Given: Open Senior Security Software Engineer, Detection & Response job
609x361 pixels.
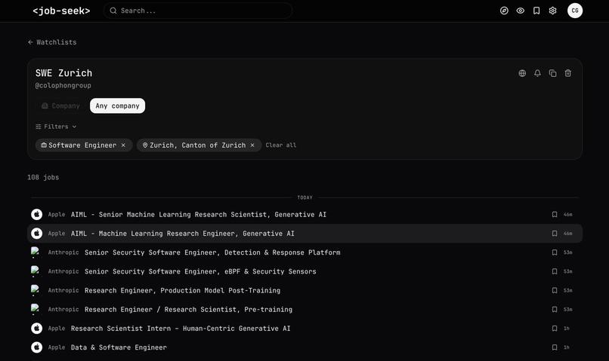Looking at the screenshot, I should (305, 252).
